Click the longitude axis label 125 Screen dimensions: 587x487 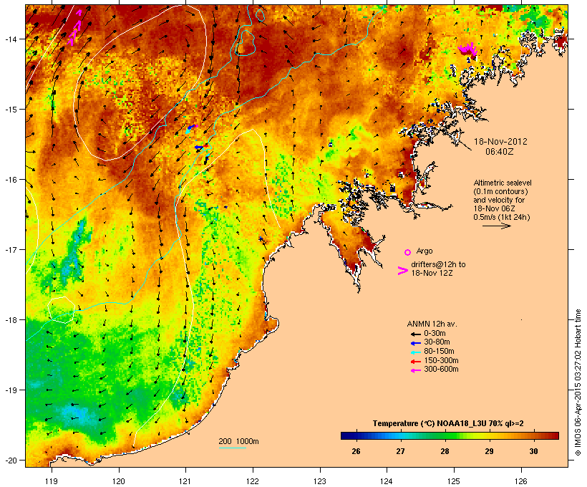[454, 481]
